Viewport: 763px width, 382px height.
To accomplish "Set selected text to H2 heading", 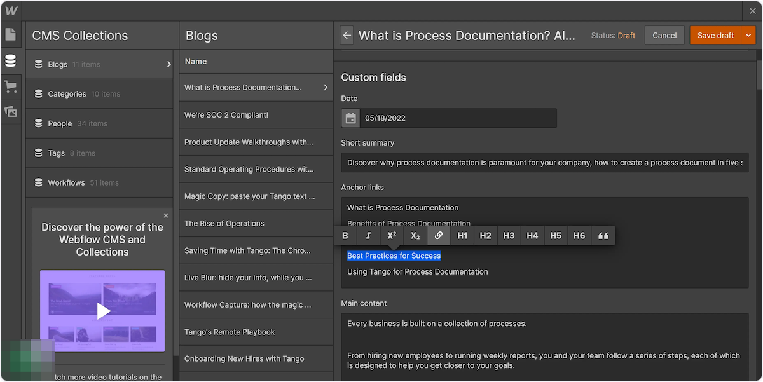I will click(486, 236).
